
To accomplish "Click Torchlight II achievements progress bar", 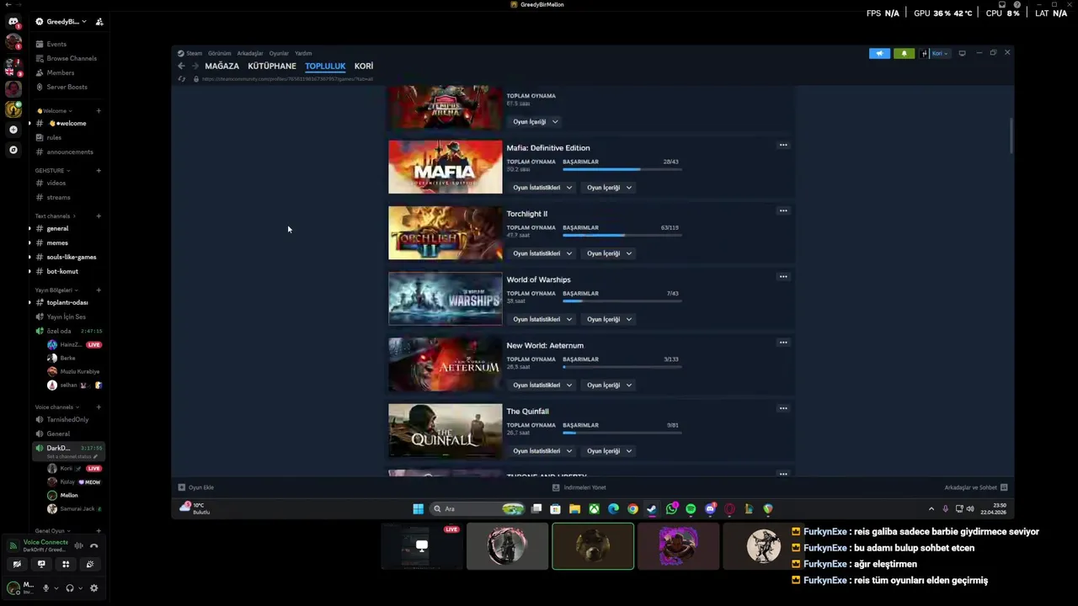I will point(622,235).
